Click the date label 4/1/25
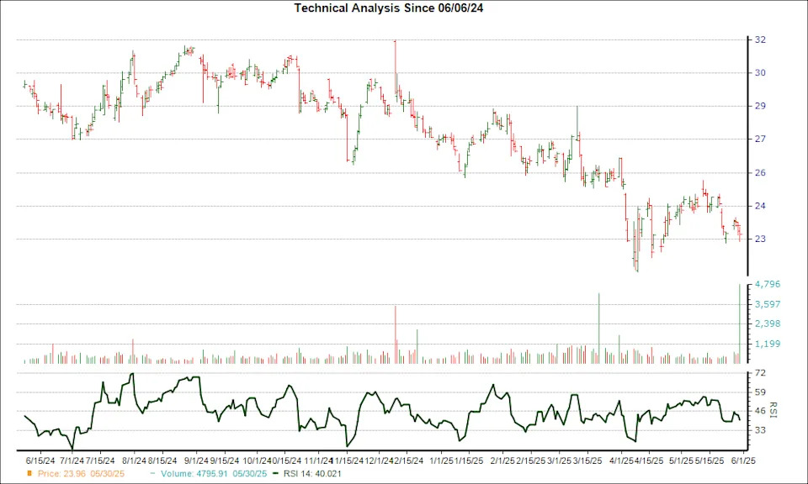 coord(621,460)
